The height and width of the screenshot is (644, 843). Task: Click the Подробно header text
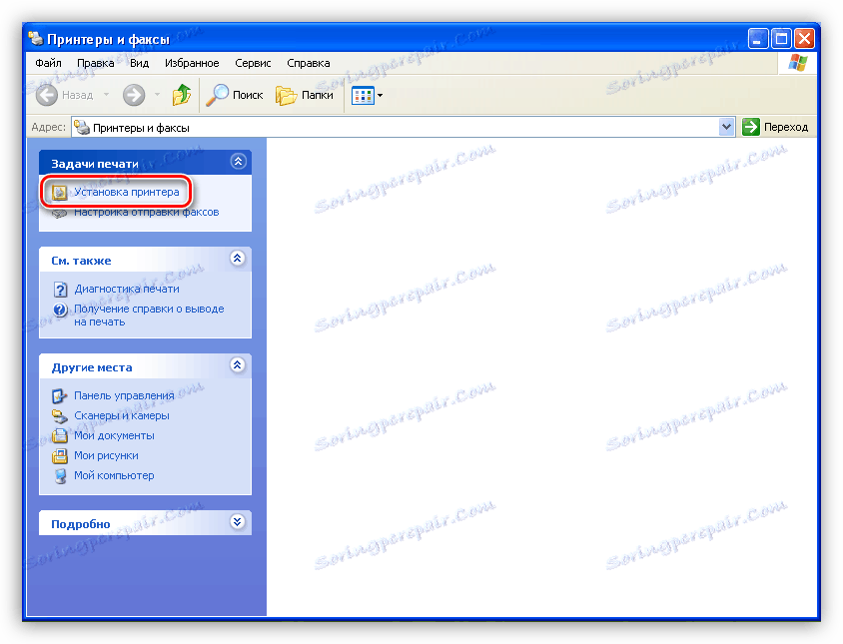tap(81, 524)
